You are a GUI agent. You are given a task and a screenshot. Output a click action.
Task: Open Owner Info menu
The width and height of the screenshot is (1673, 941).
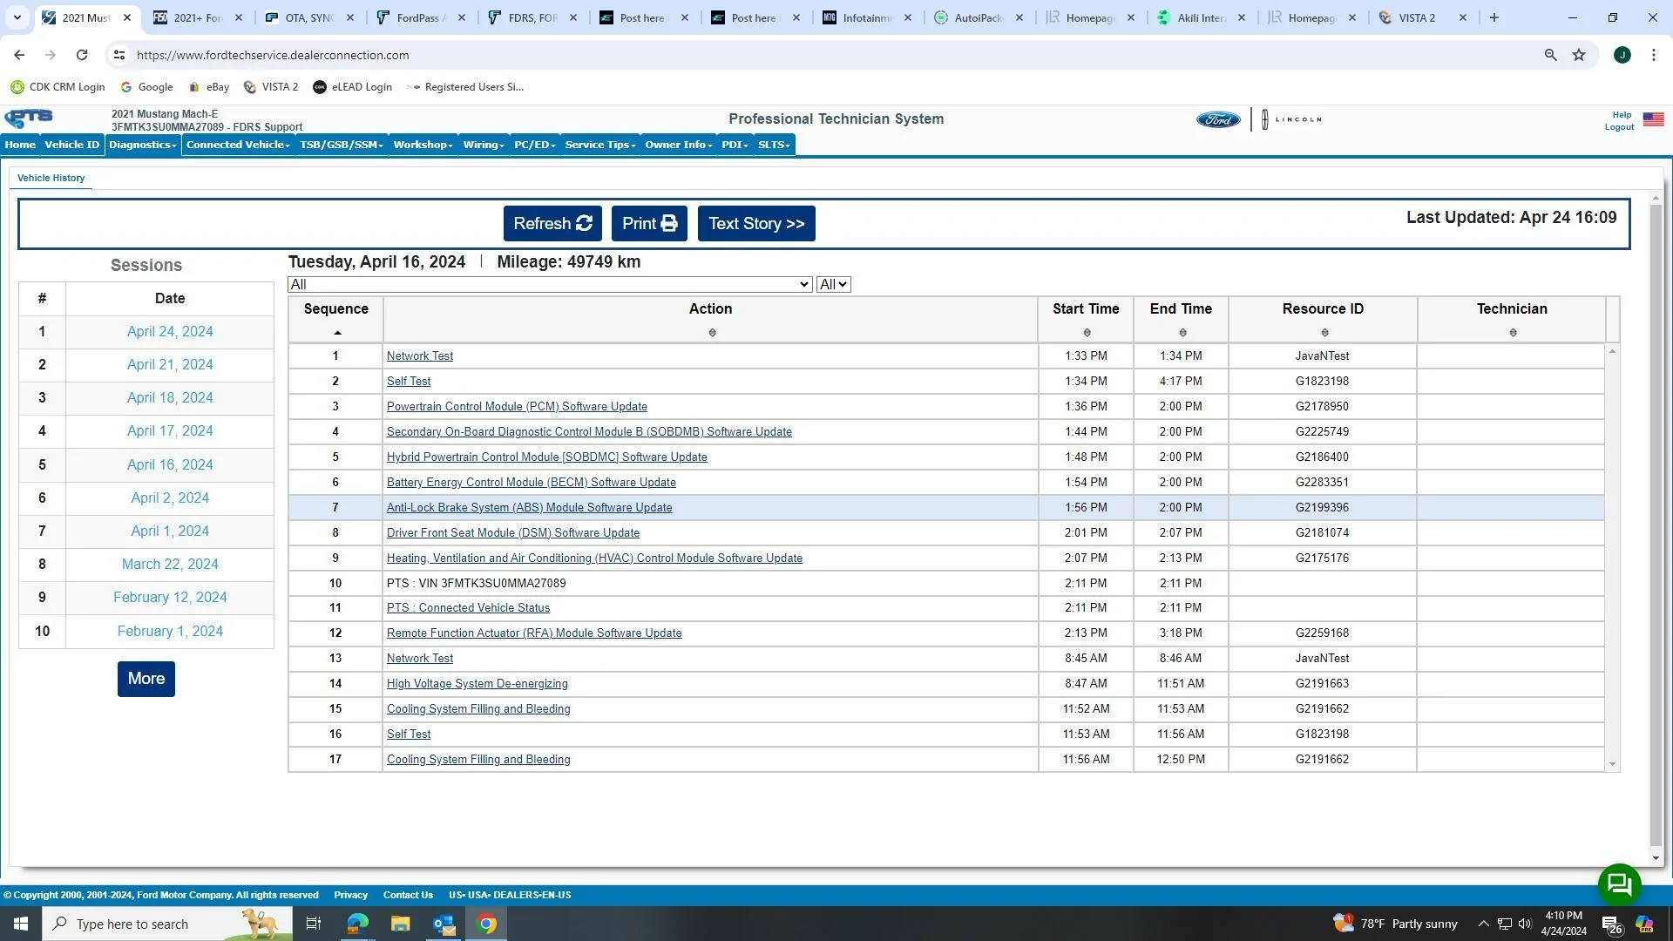coord(679,145)
